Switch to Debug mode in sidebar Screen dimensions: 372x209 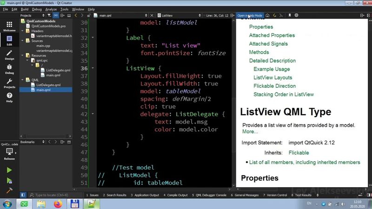9,69
